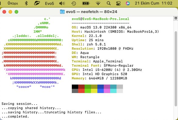Toggle the split pane button above scrollbar

[176, 18]
